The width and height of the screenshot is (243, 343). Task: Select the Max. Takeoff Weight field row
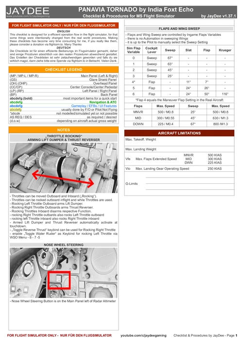[179, 141]
